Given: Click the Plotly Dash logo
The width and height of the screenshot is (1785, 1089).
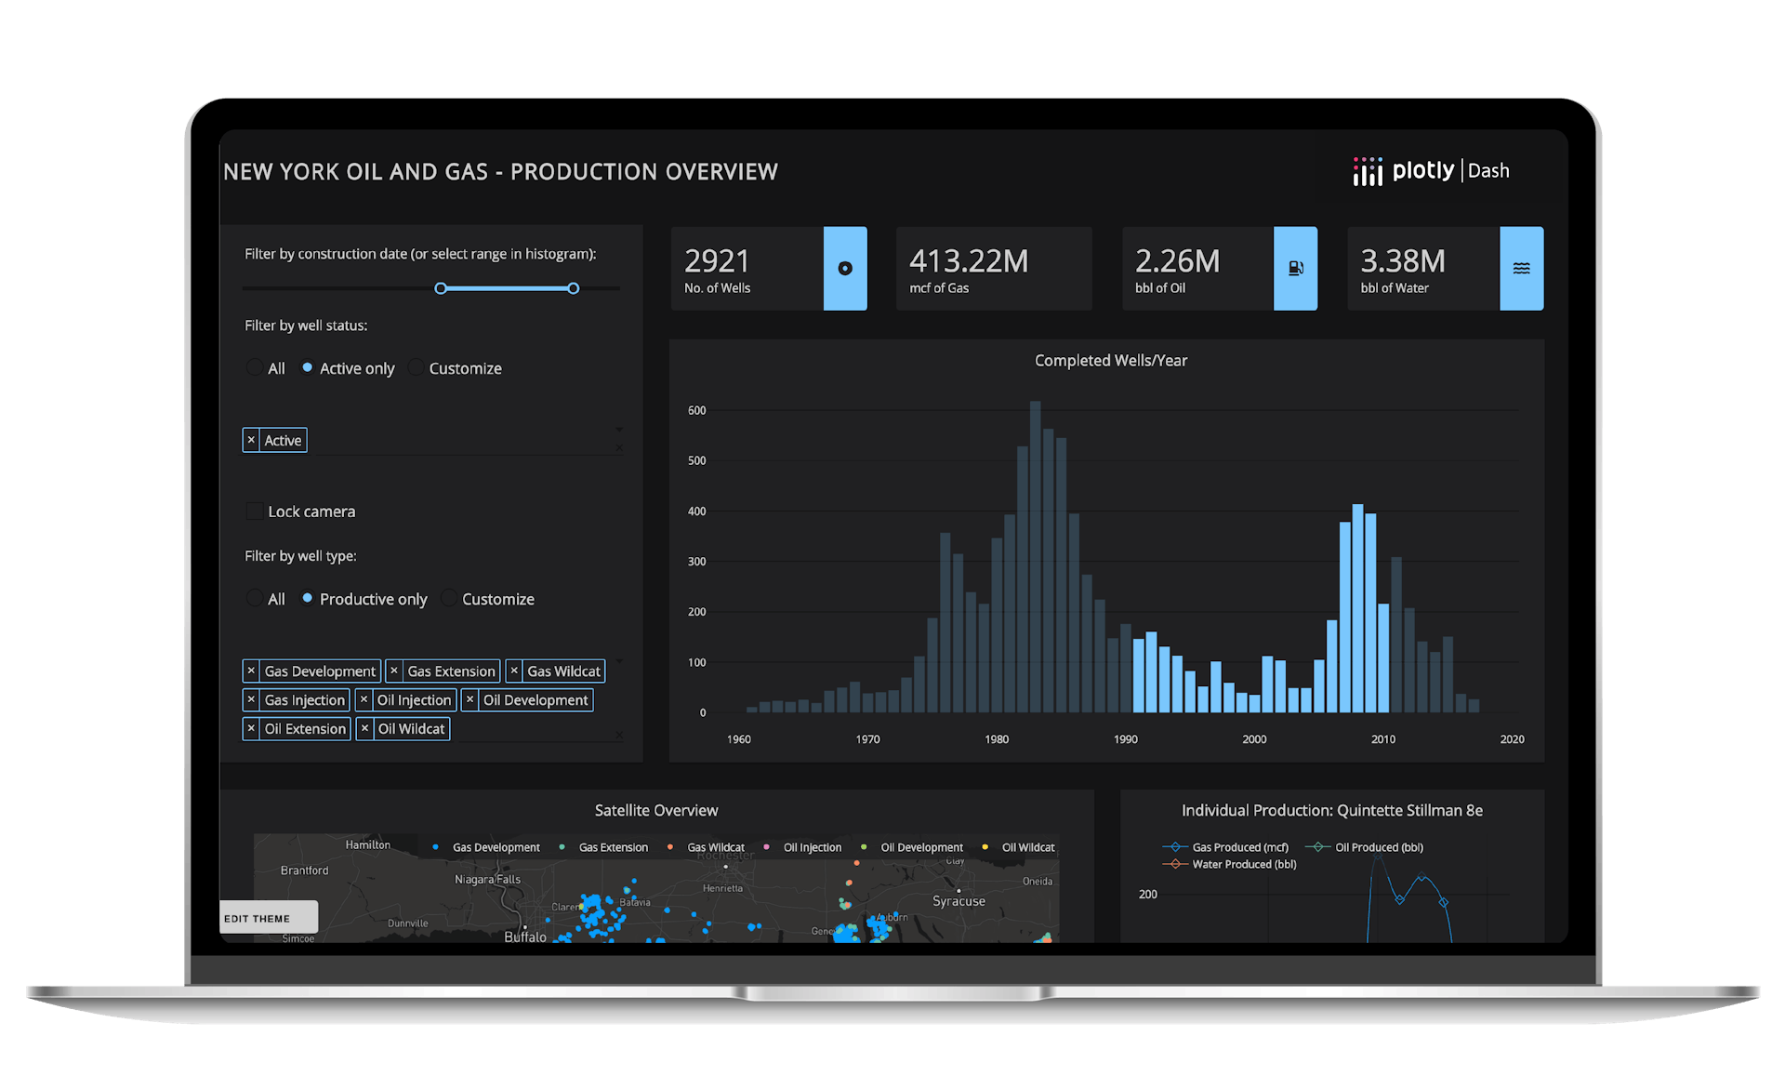Looking at the screenshot, I should point(1431,171).
